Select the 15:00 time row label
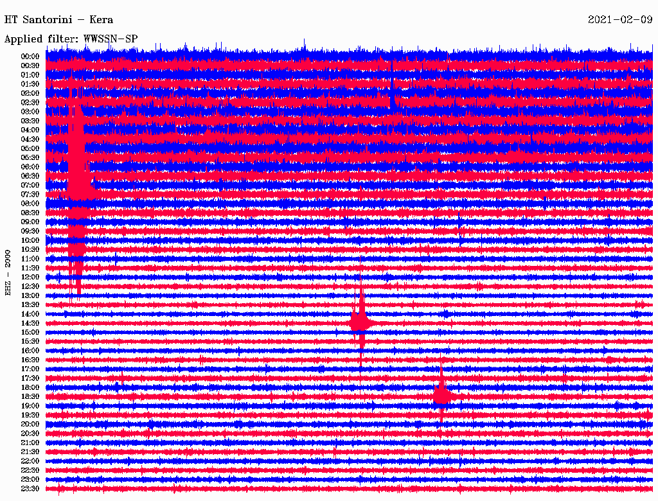This screenshot has width=658, height=501. click(x=30, y=332)
